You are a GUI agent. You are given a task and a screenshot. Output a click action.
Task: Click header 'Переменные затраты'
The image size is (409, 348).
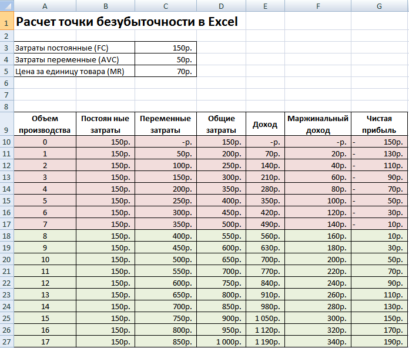point(166,124)
